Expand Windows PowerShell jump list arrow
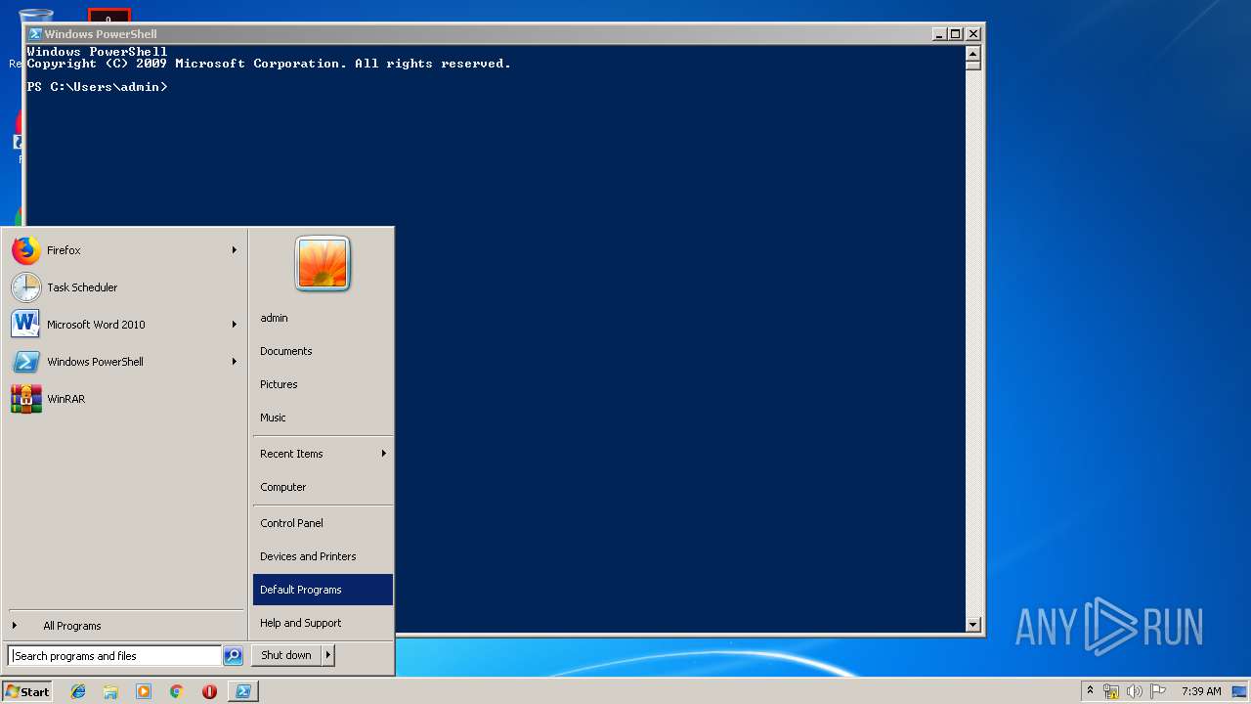Image resolution: width=1251 pixels, height=704 pixels. click(235, 362)
